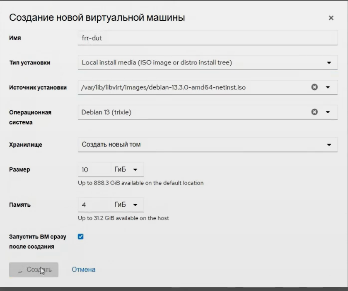Close the new virtual machine dialog
The height and width of the screenshot is (291, 348).
tap(331, 18)
